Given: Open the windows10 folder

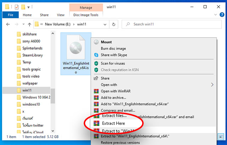Looking at the screenshot, I should click(x=31, y=104).
